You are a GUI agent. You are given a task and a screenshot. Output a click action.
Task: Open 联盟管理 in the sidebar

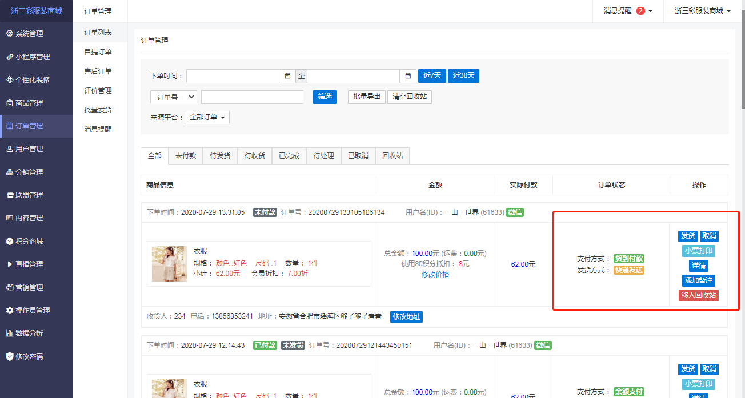(x=37, y=195)
